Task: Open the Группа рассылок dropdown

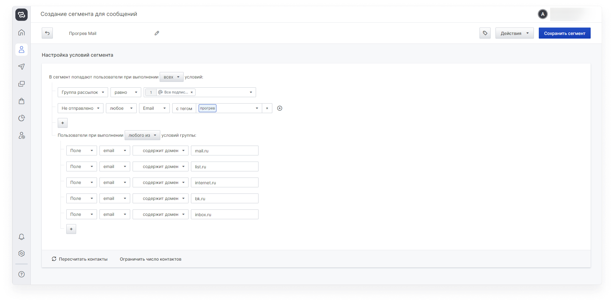Action: pyautogui.click(x=83, y=92)
